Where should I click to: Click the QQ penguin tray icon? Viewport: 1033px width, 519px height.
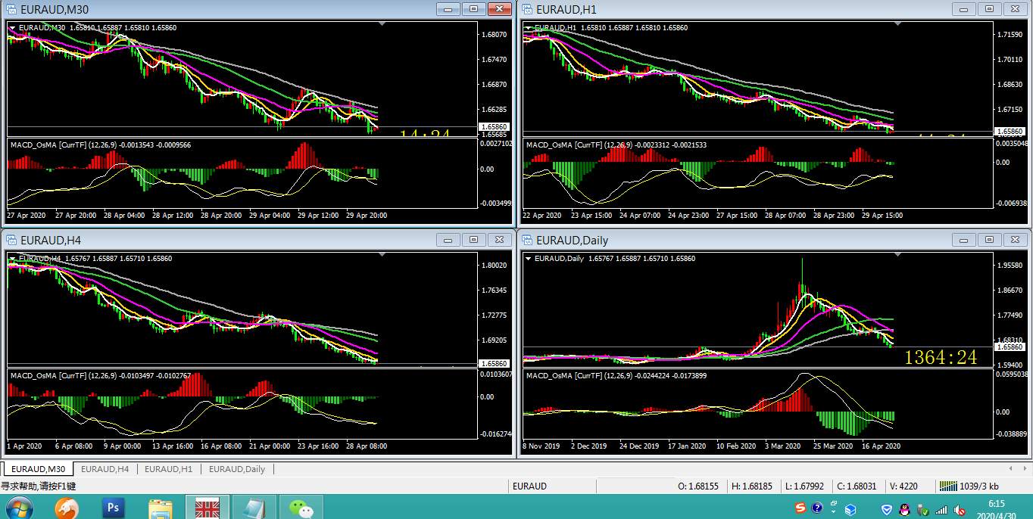click(904, 509)
